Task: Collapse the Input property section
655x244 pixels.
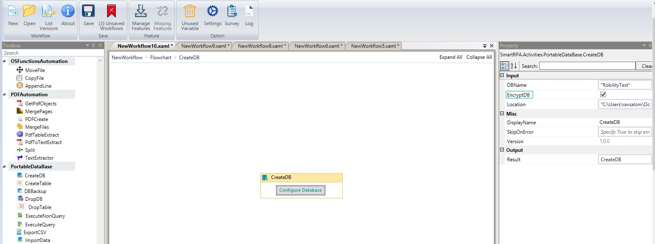Action: pyautogui.click(x=502, y=75)
